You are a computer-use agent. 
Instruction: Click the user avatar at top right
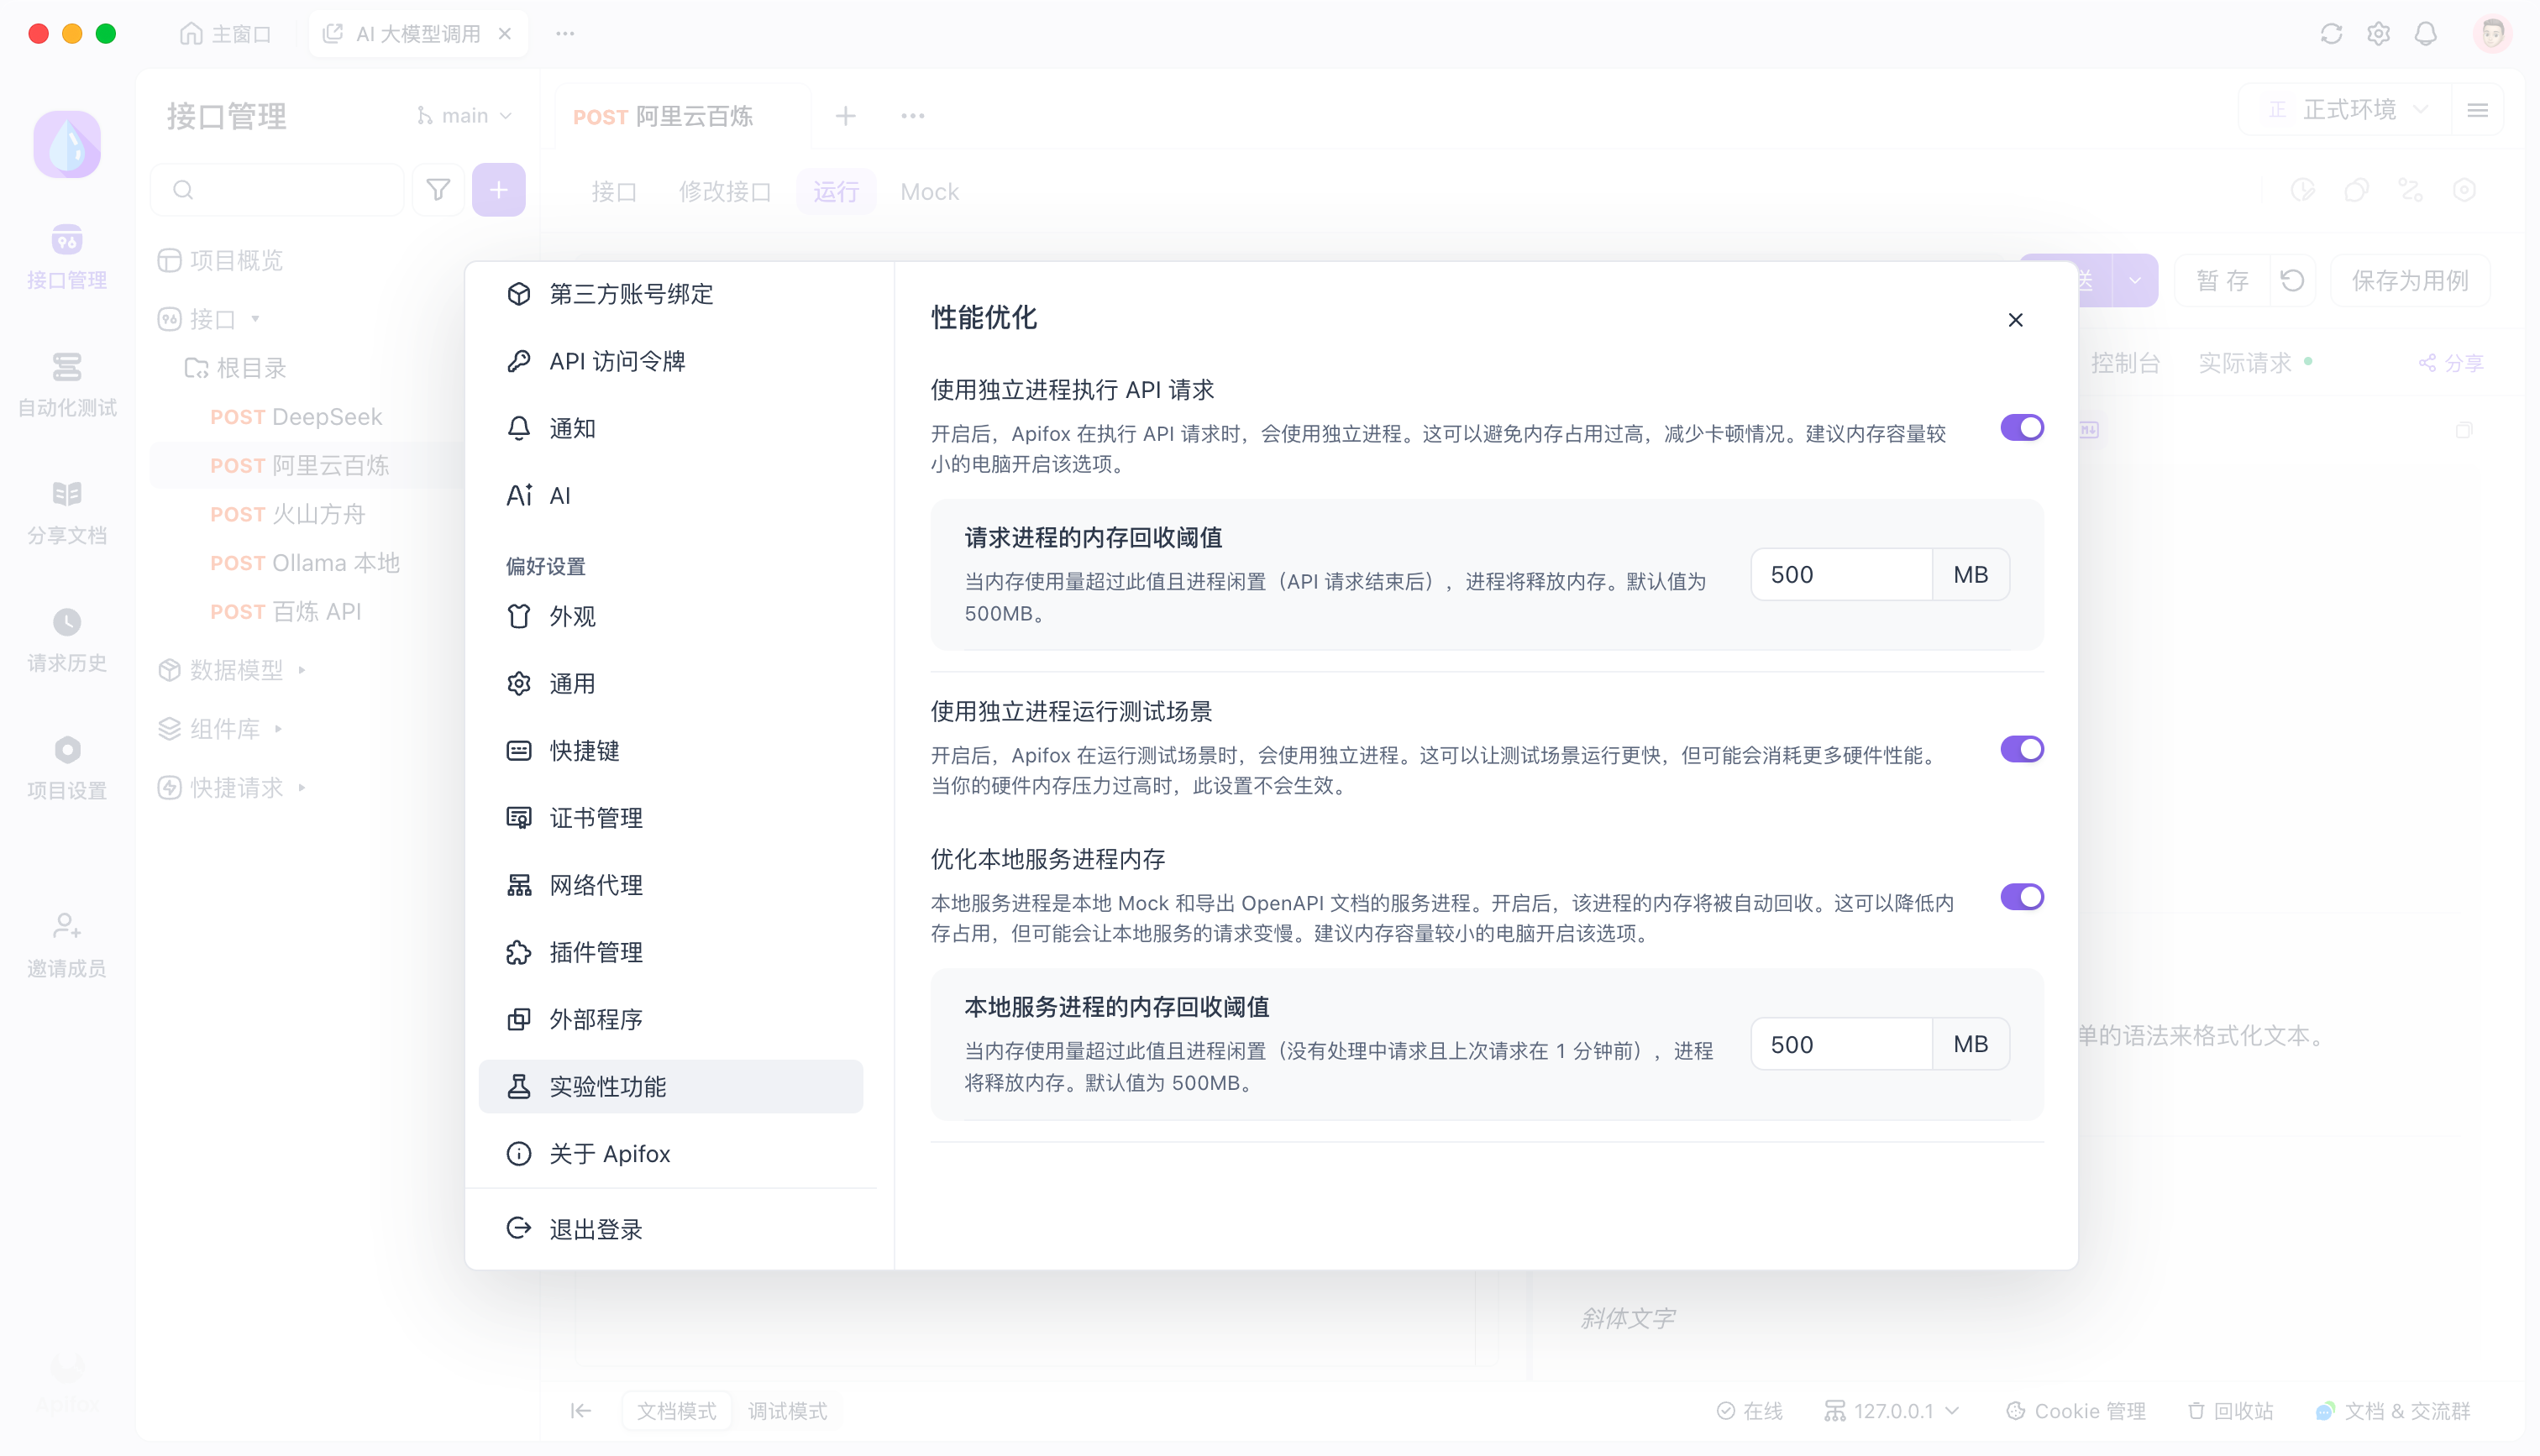coord(2492,34)
